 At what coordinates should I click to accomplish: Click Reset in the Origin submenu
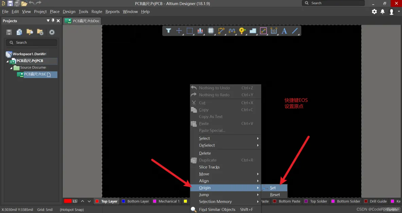coord(274,195)
